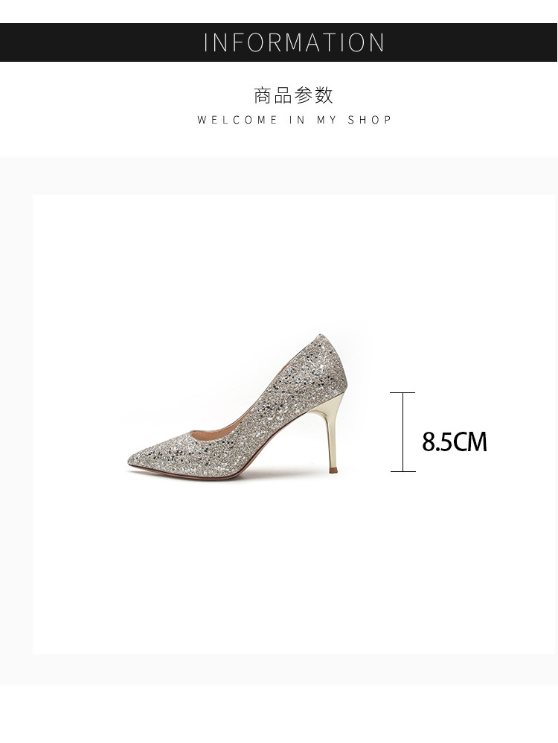Viewport: 558px width, 743px height.
Task: Click the INFORMATION banner heading
Action: coord(294,42)
